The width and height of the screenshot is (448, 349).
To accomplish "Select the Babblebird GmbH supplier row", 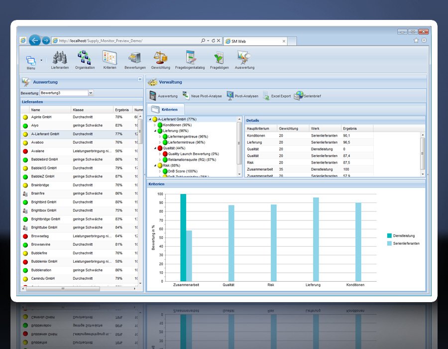I will (x=79, y=160).
